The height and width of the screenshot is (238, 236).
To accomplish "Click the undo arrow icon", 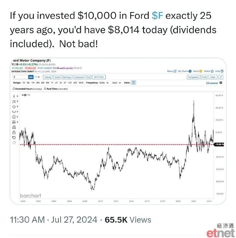I will click(x=14, y=137).
